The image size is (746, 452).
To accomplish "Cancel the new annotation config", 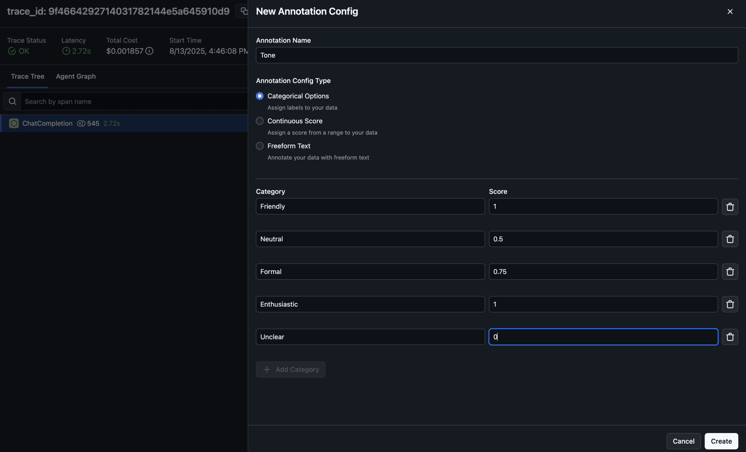I will pyautogui.click(x=683, y=441).
